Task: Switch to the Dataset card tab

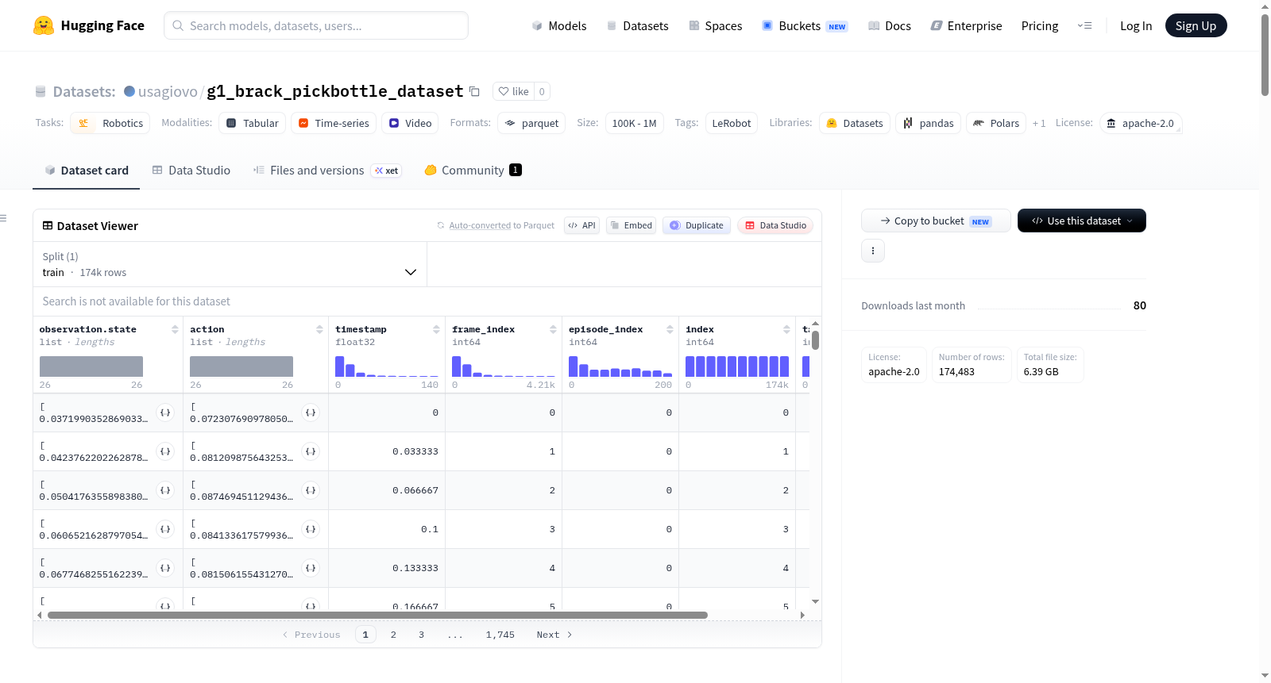Action: 87,170
